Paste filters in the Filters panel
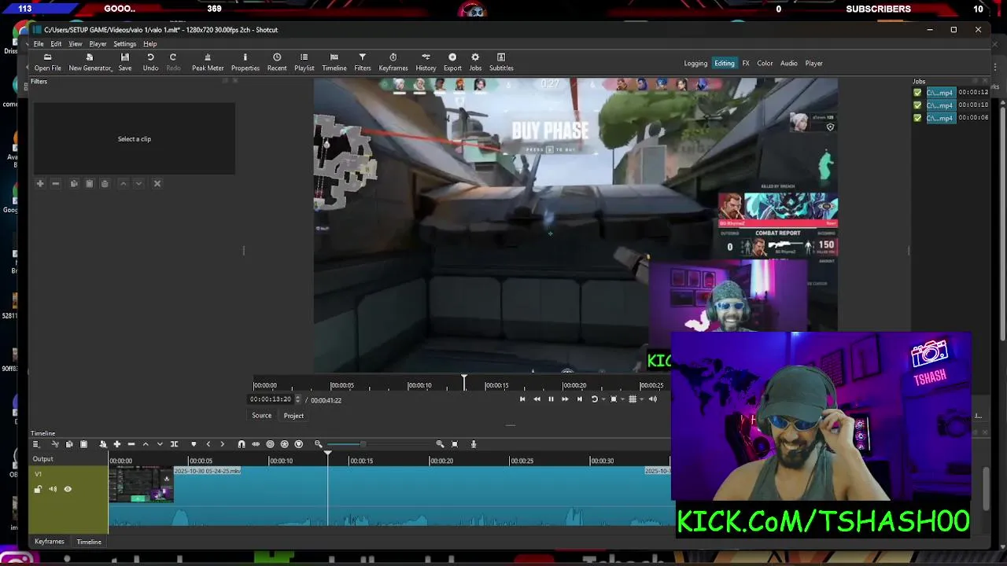 pyautogui.click(x=89, y=184)
